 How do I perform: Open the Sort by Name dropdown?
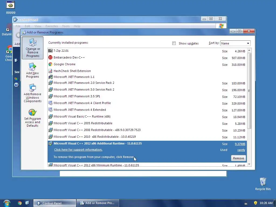point(235,43)
